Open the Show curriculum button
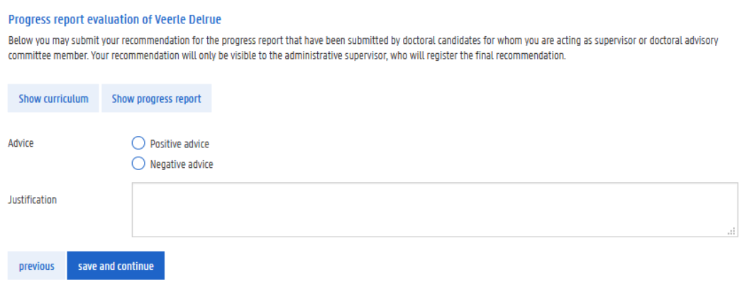752x299 pixels. coord(53,99)
